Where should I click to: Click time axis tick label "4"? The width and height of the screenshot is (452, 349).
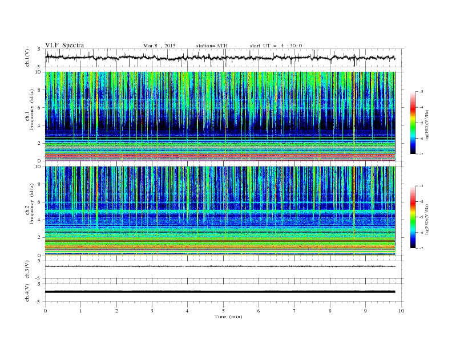[x=187, y=311]
